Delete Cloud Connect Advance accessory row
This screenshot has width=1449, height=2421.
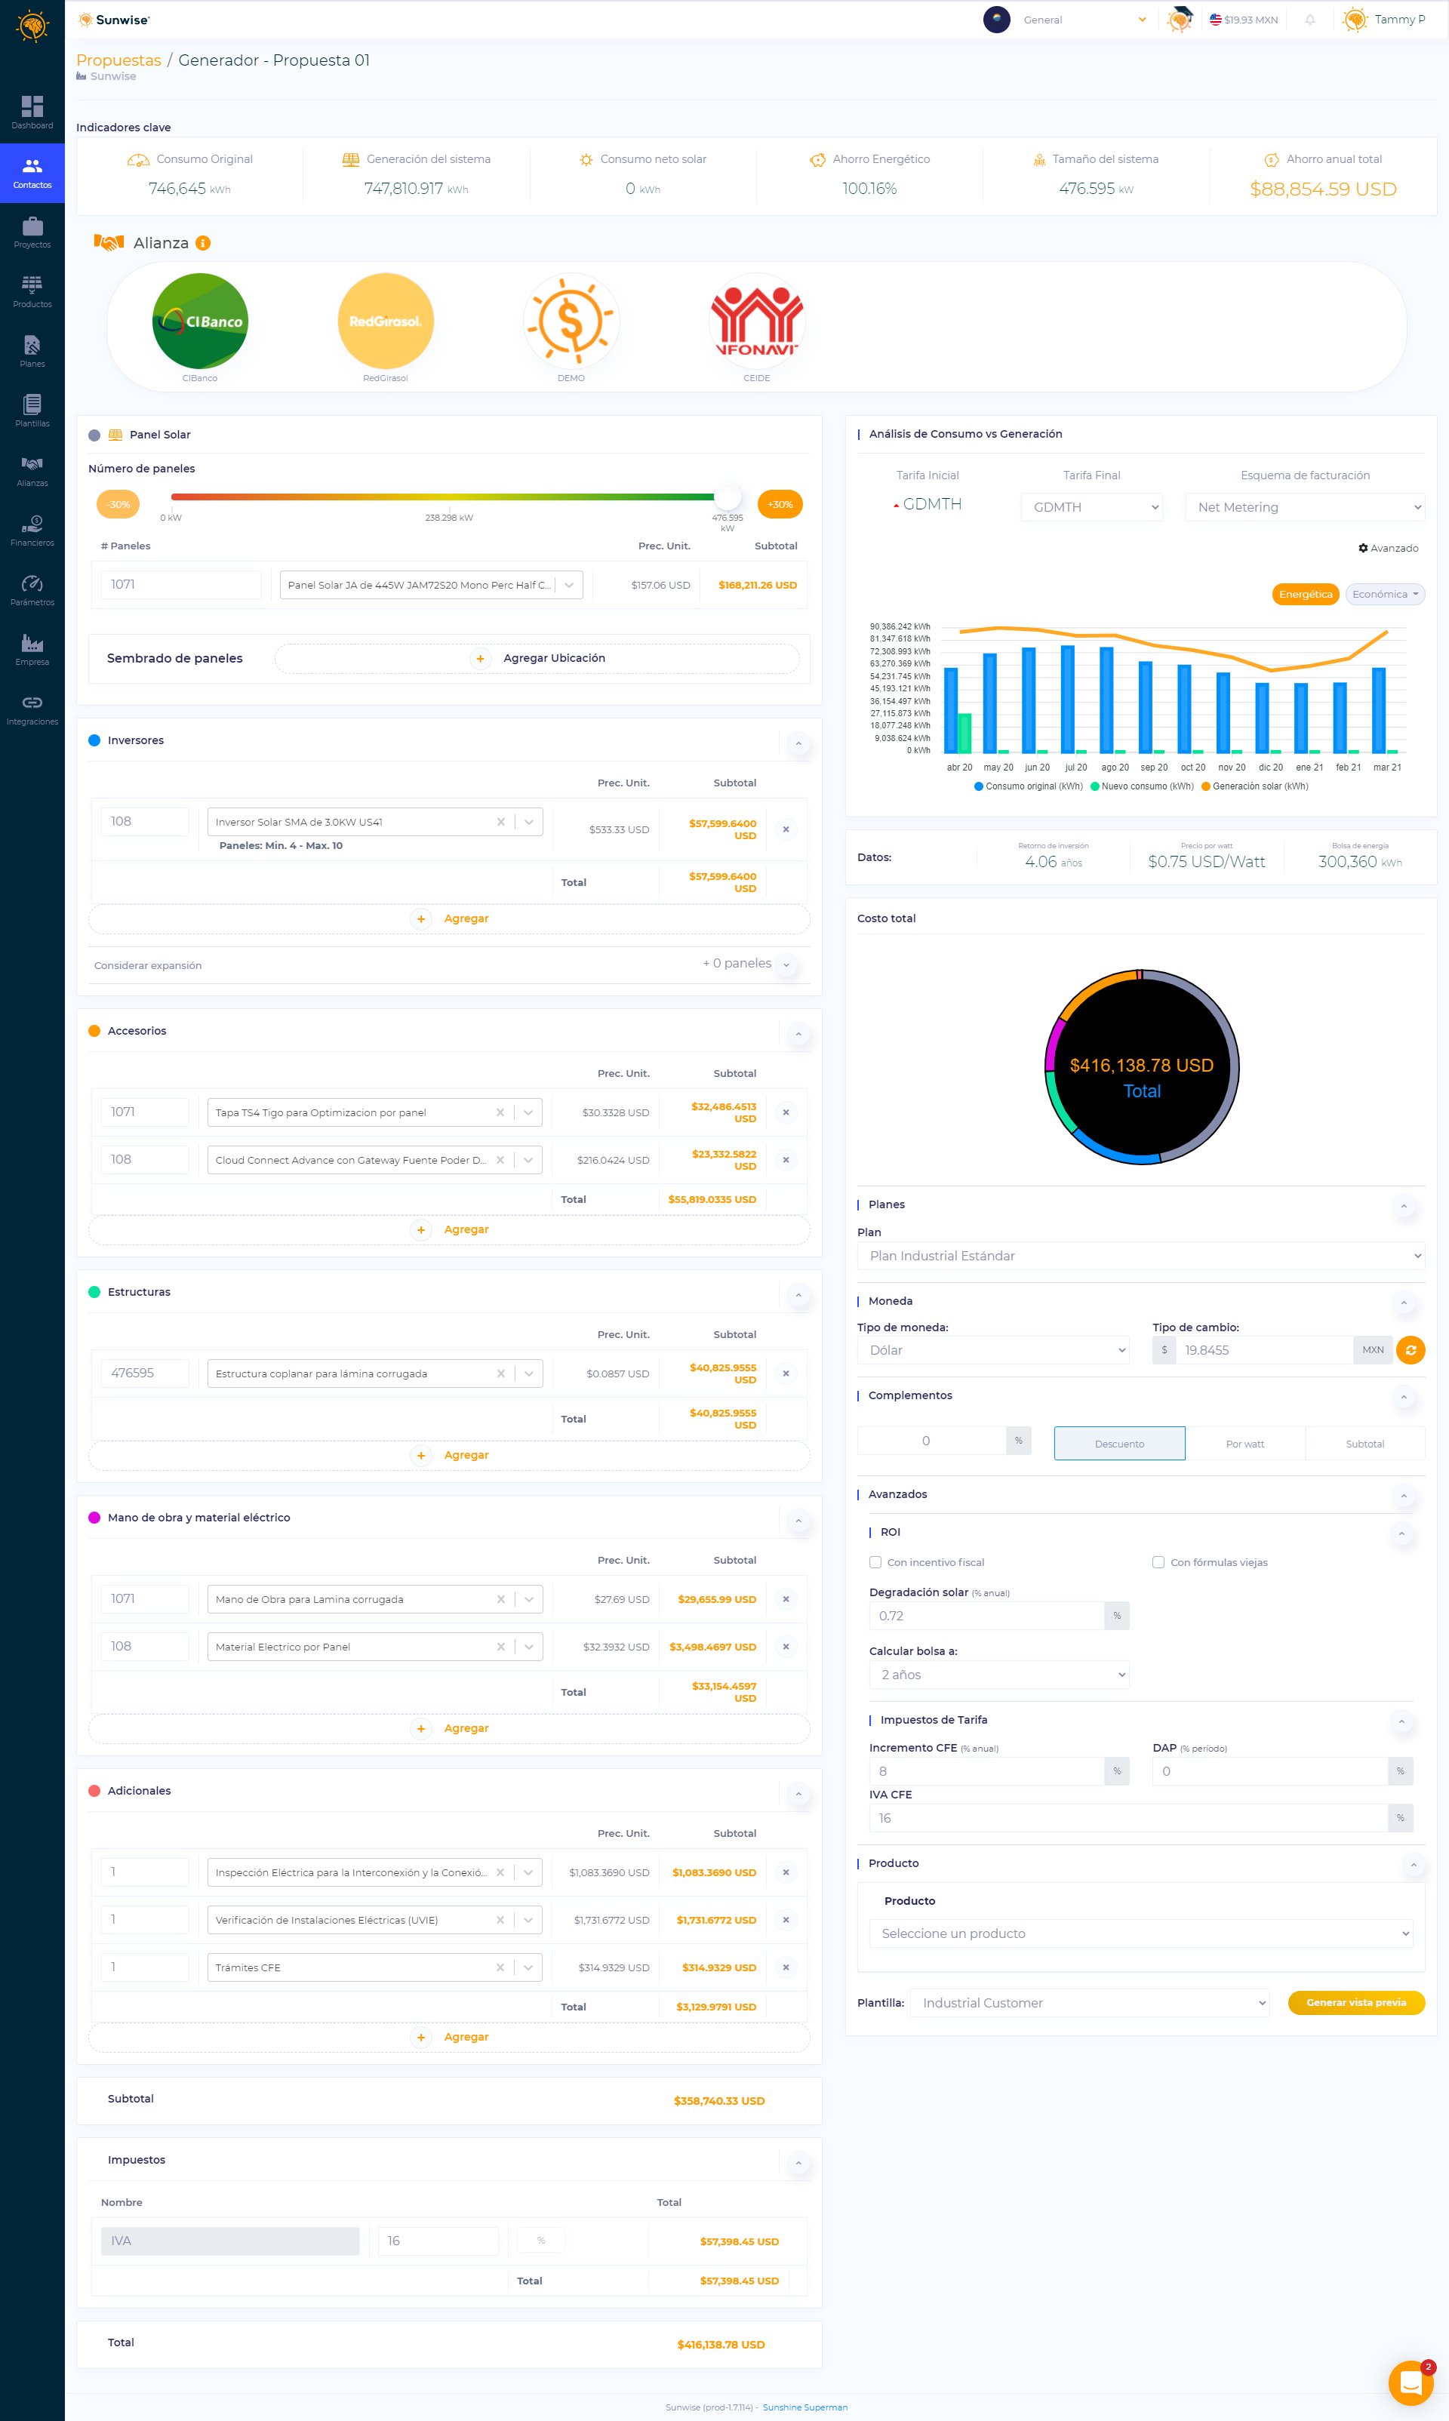pos(786,1160)
